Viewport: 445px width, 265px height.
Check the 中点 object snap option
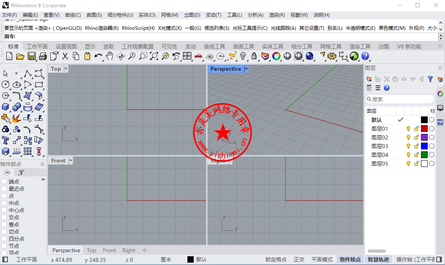4,203
